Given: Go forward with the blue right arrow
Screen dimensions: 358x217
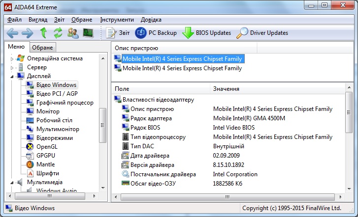Looking at the screenshot, I should pos(28,33).
